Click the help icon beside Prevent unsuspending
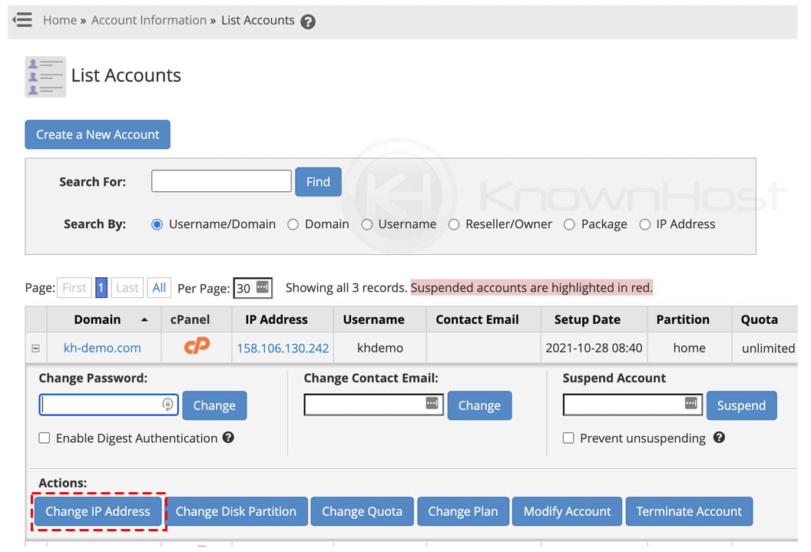This screenshot has width=811, height=552. point(720,438)
